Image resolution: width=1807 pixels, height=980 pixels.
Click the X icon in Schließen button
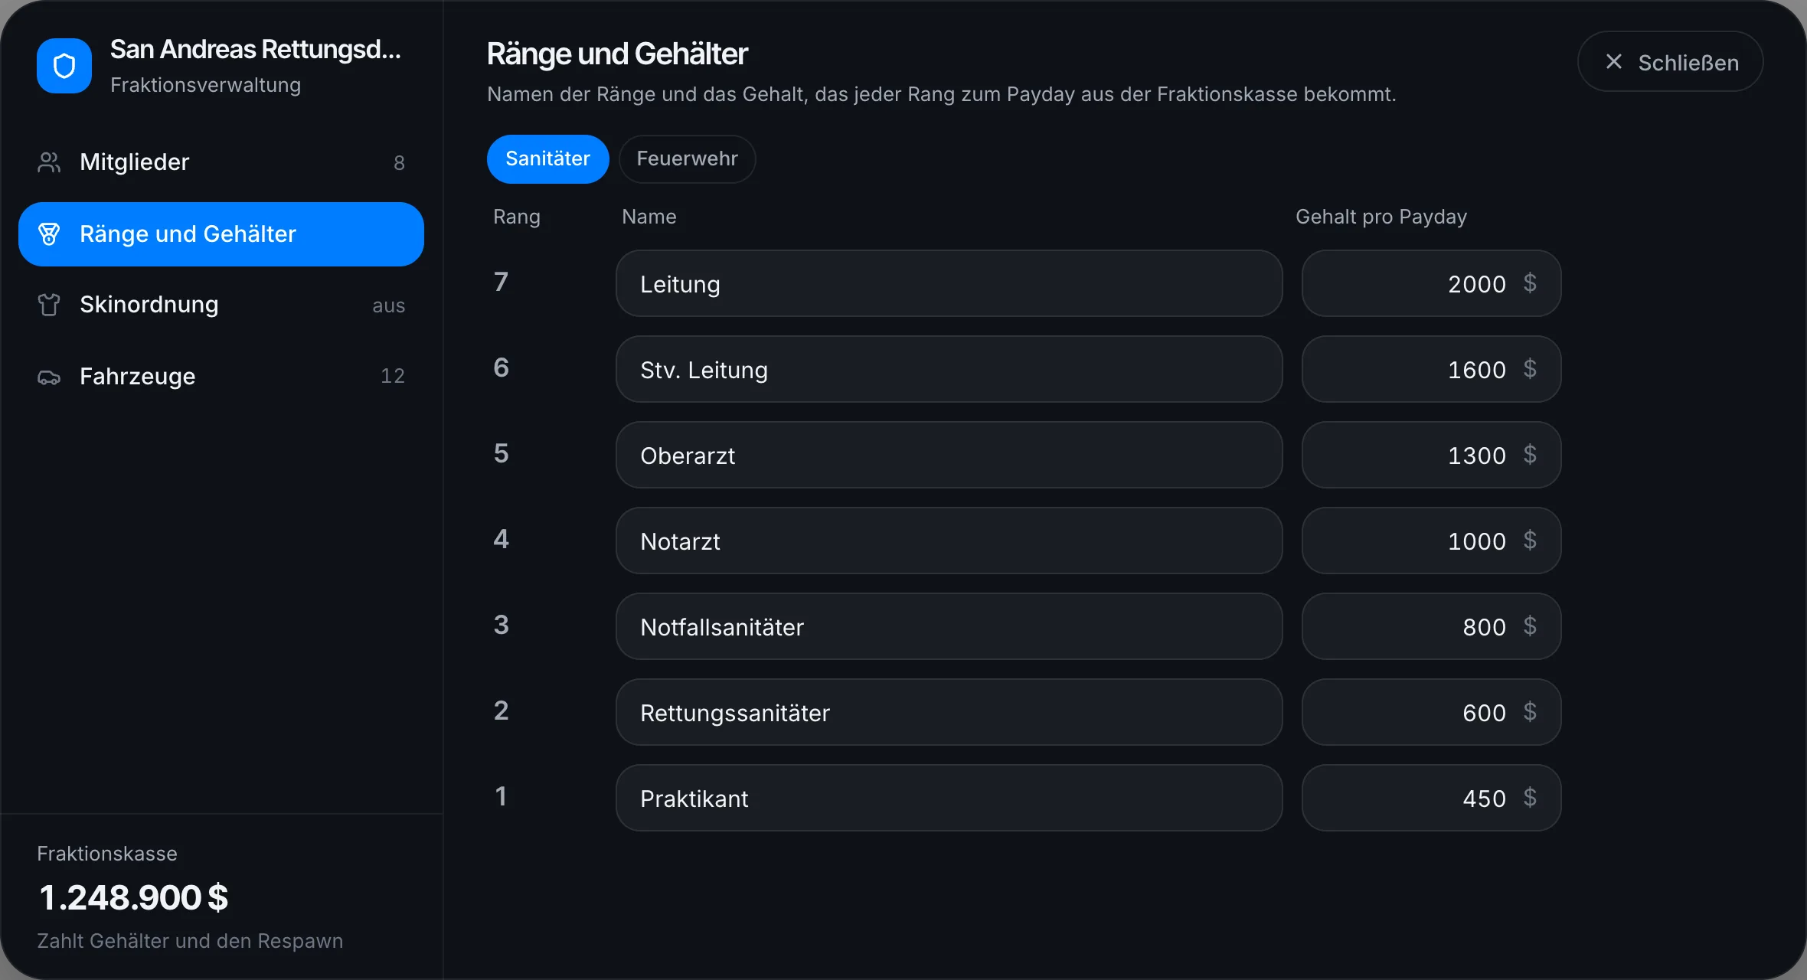click(x=1614, y=62)
